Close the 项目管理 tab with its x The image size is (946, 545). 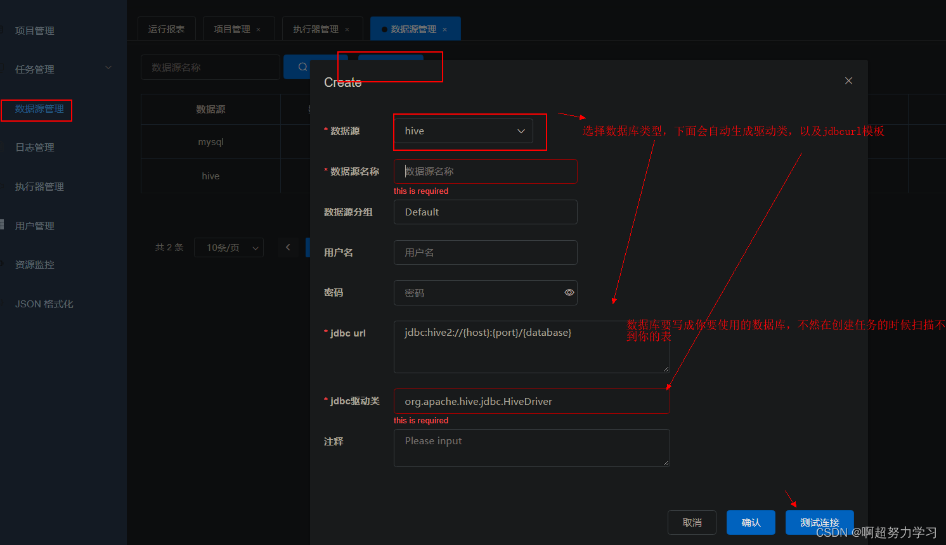[x=258, y=30]
